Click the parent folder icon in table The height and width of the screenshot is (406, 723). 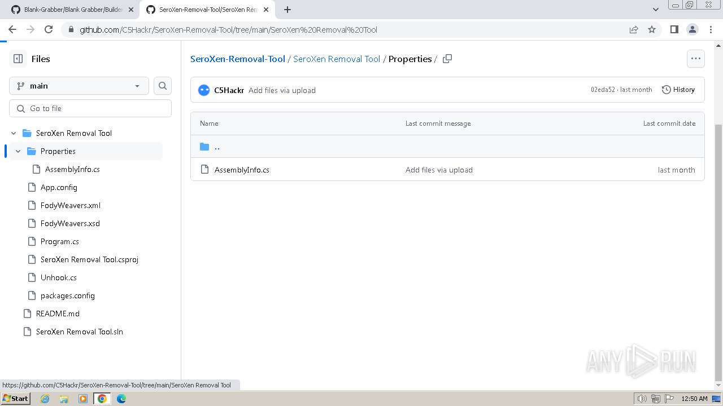(204, 147)
